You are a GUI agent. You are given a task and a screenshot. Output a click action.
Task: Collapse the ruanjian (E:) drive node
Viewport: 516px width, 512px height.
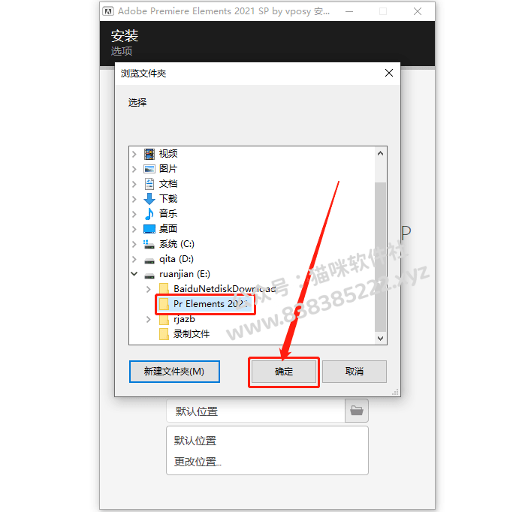coord(134,273)
